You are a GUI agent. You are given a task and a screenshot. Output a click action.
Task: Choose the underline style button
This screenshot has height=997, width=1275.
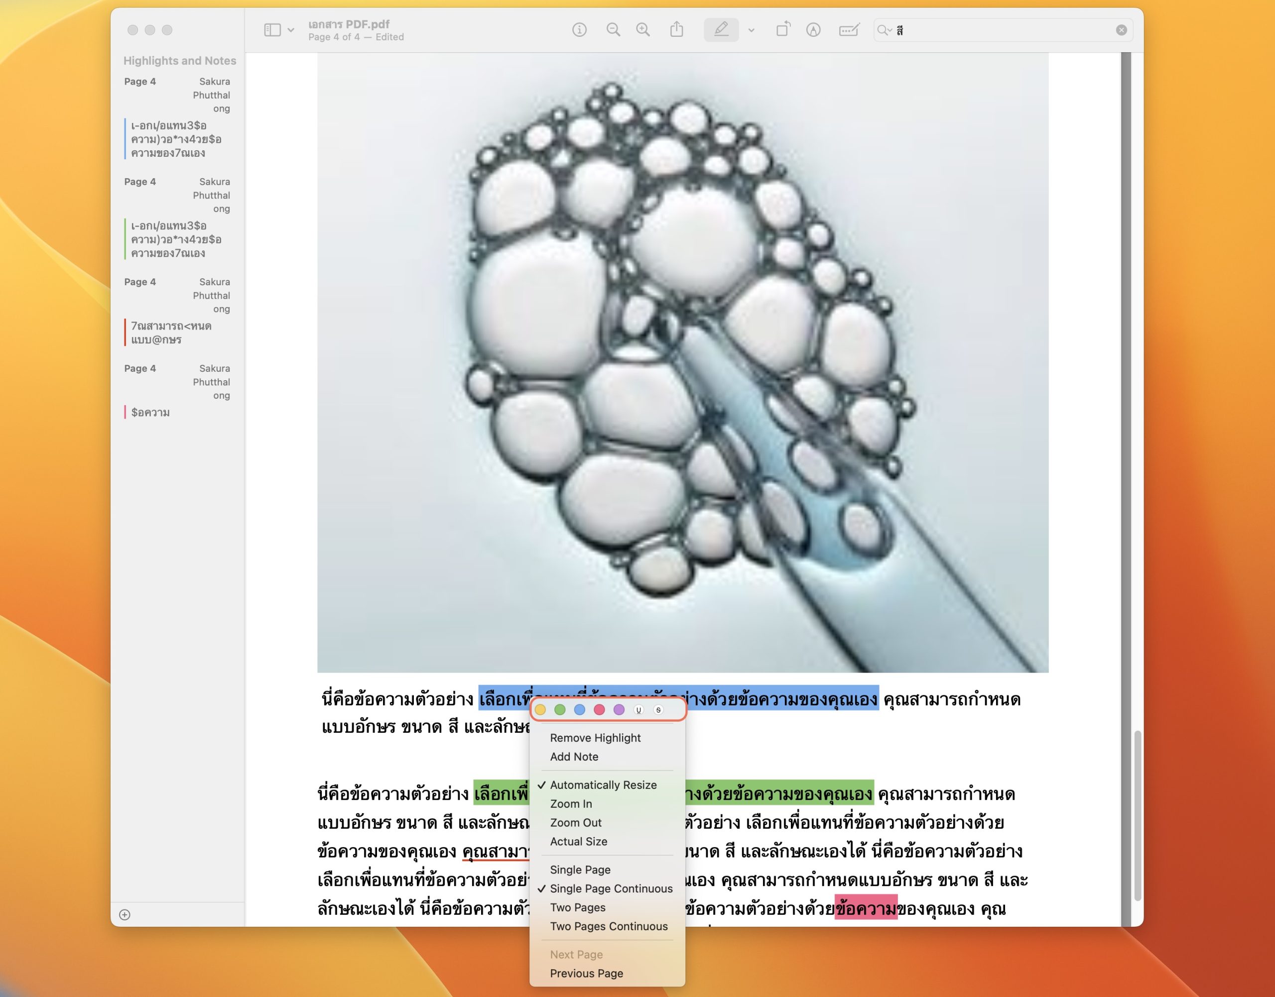[x=638, y=710]
